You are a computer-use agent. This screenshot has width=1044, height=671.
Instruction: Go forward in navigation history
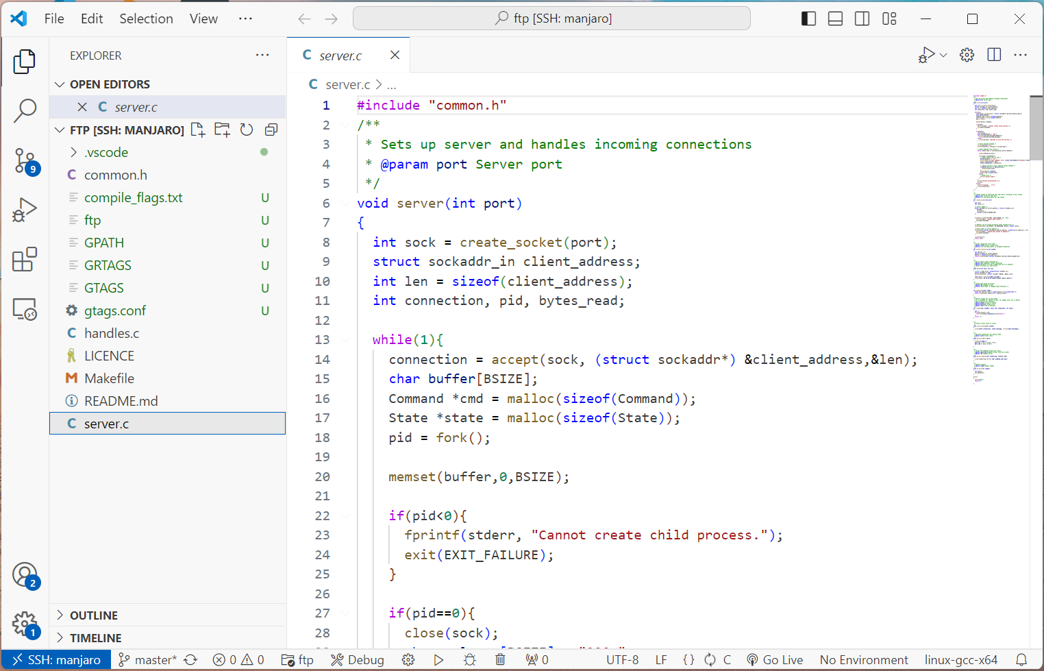click(332, 19)
